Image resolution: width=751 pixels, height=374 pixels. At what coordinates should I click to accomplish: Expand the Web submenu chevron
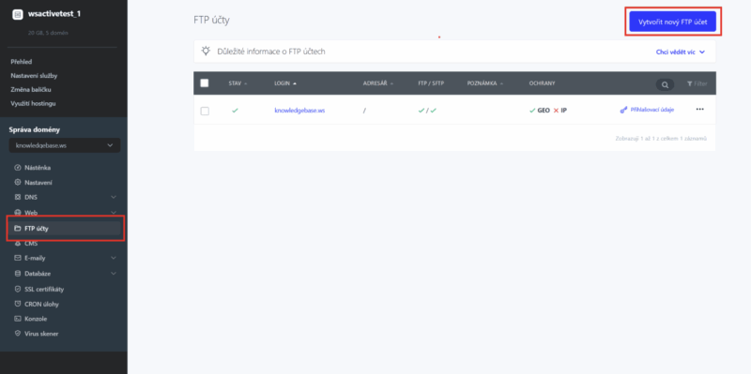pos(114,213)
